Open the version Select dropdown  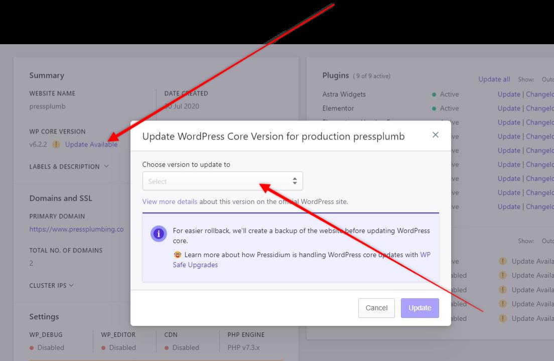point(223,181)
